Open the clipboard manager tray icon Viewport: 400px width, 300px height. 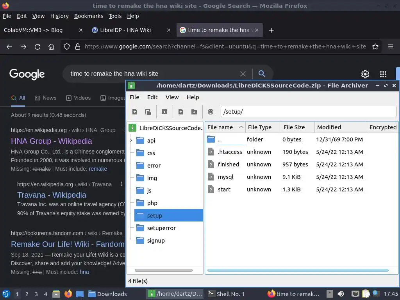click(x=366, y=294)
